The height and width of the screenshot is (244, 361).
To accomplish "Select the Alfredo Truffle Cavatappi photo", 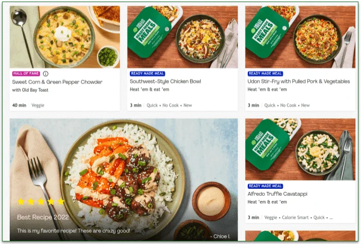I will (x=300, y=150).
